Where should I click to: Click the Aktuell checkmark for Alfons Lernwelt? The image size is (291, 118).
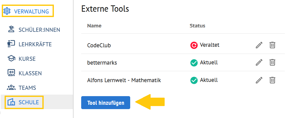click(x=194, y=80)
